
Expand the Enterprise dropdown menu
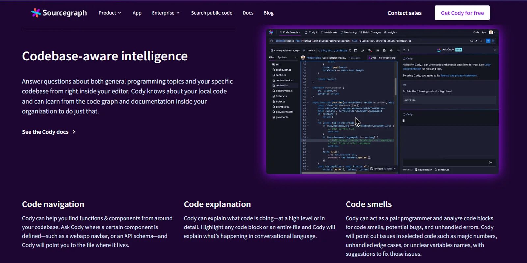tap(166, 13)
